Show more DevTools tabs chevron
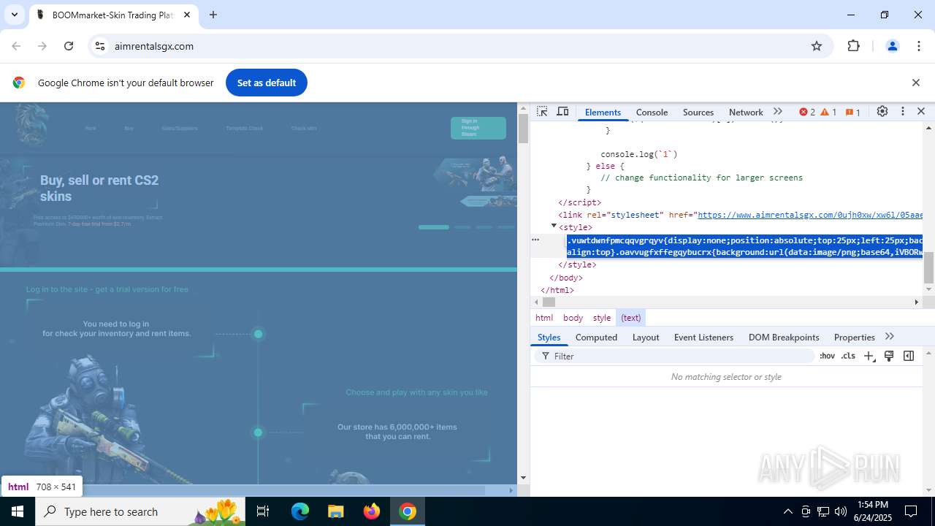The image size is (935, 526). pos(778,112)
